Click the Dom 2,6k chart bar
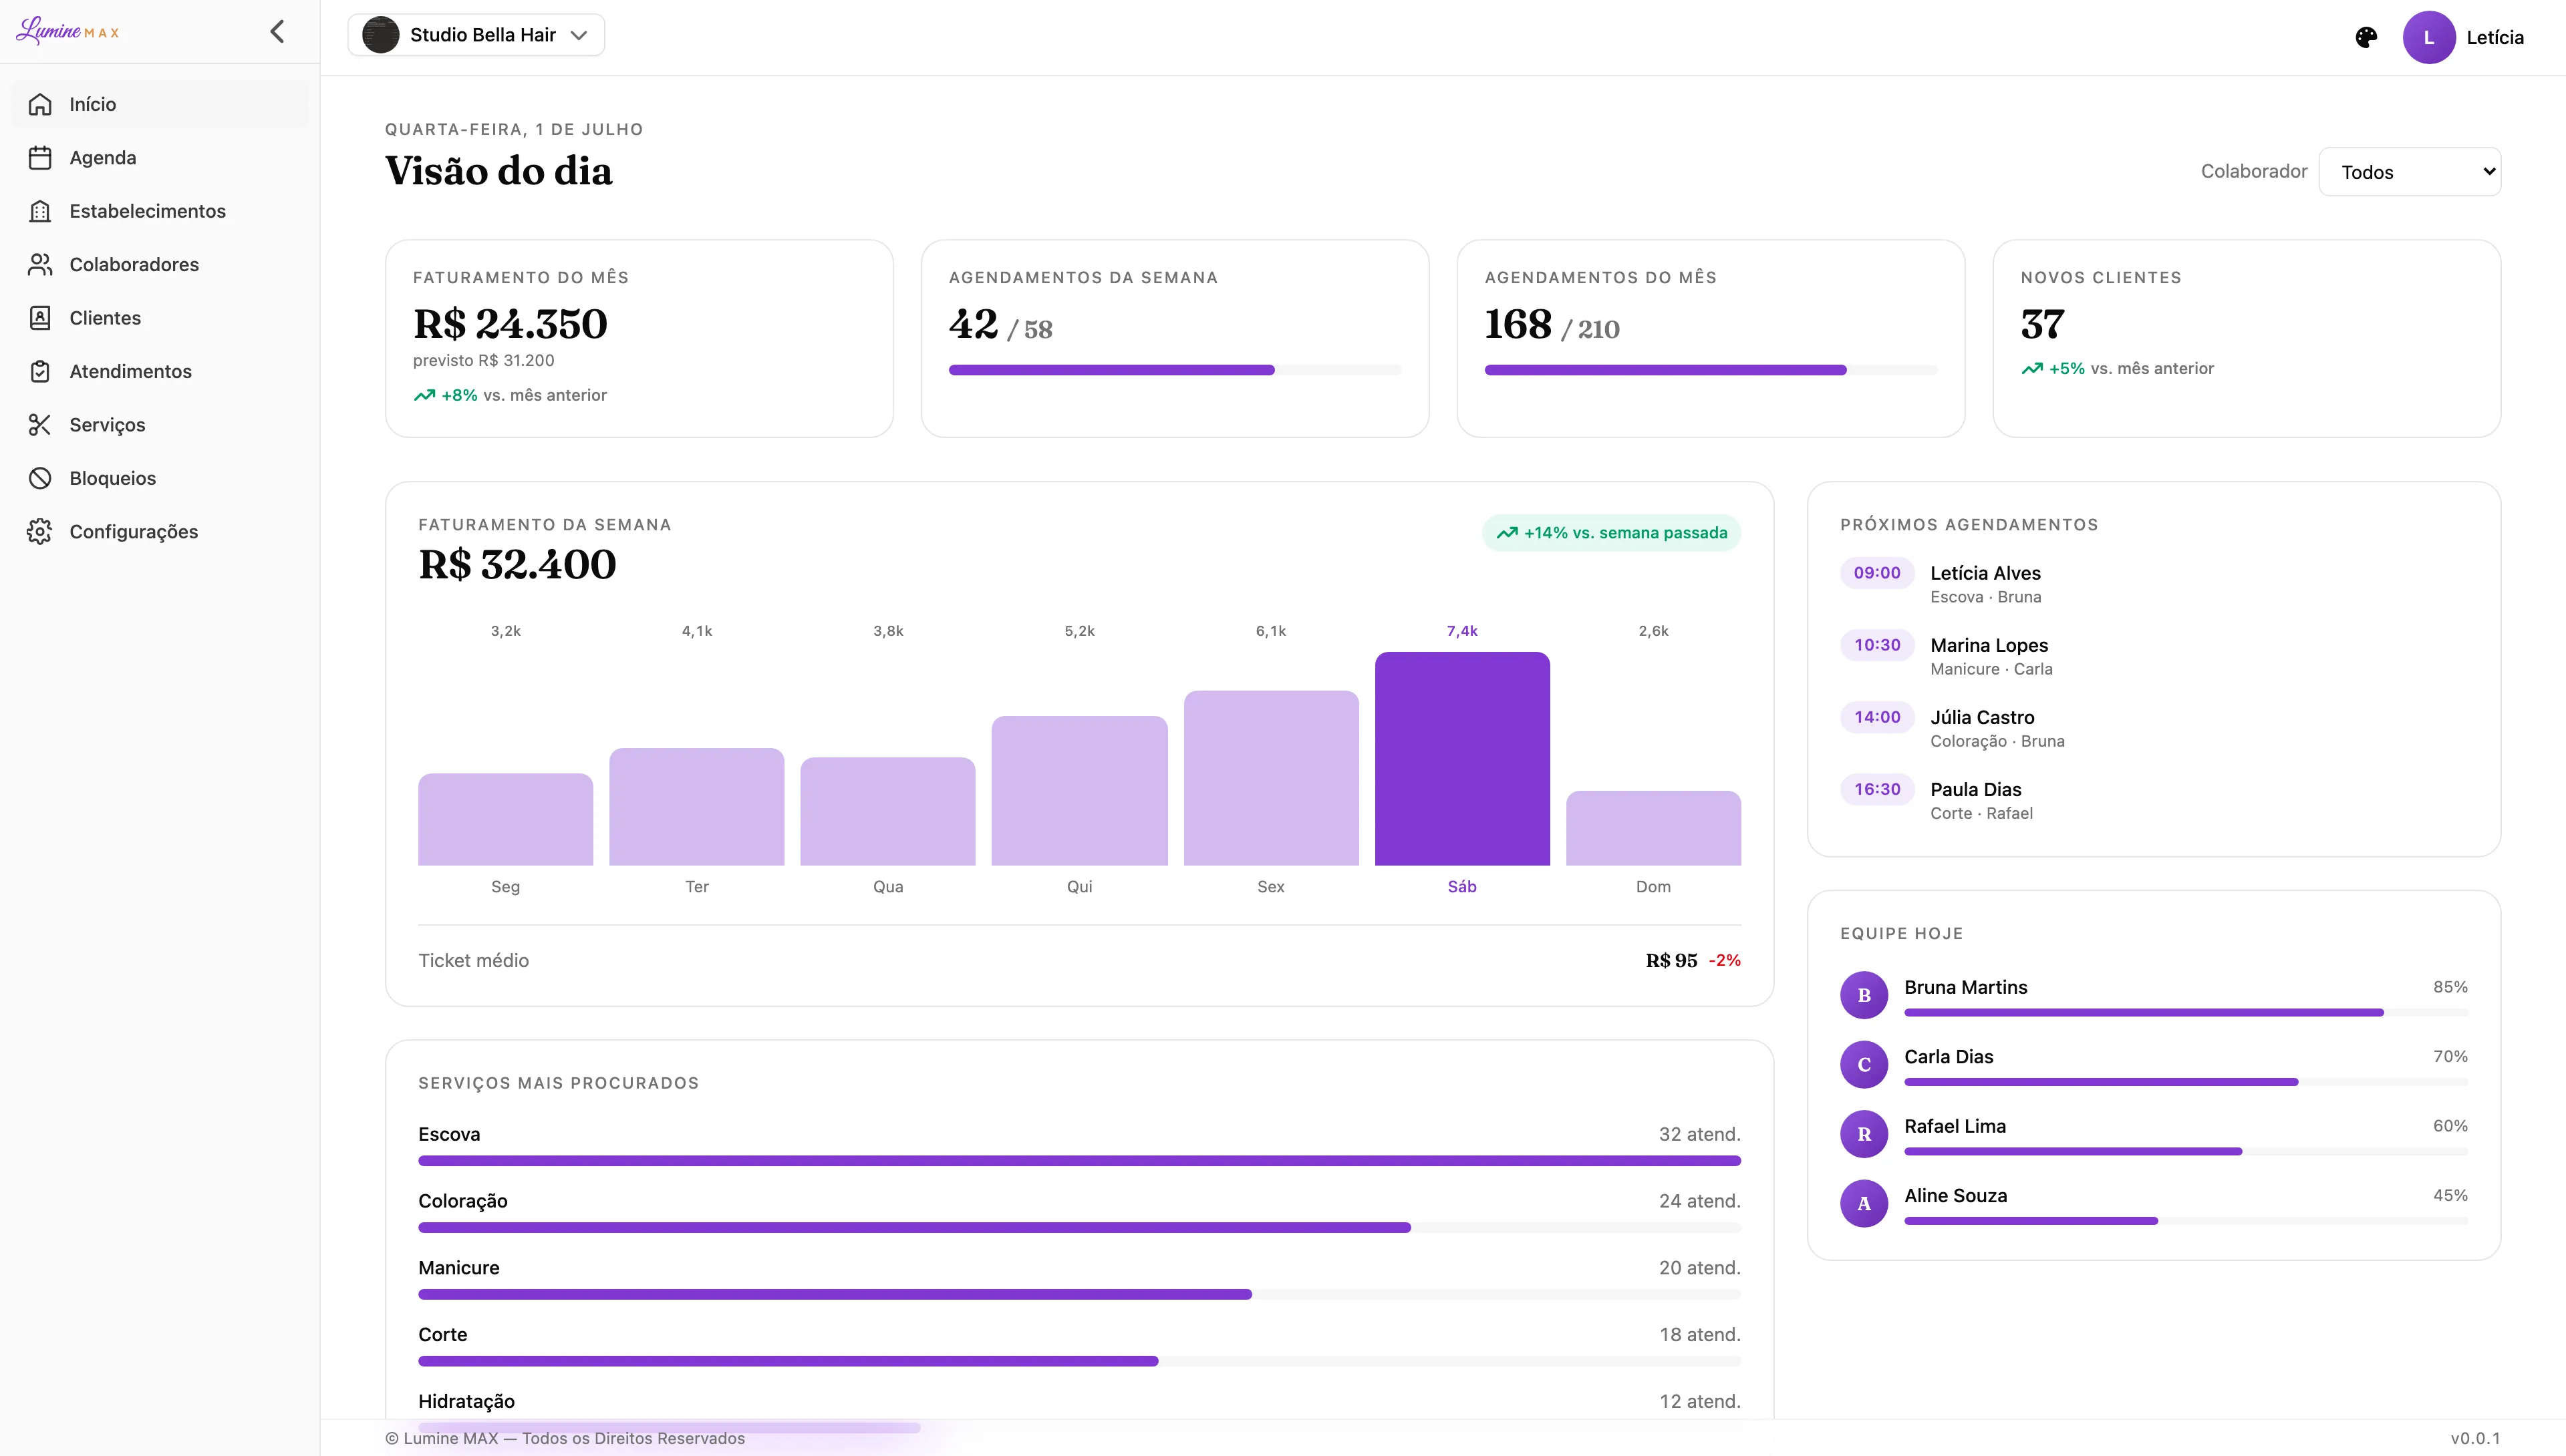2566x1456 pixels. point(1653,828)
